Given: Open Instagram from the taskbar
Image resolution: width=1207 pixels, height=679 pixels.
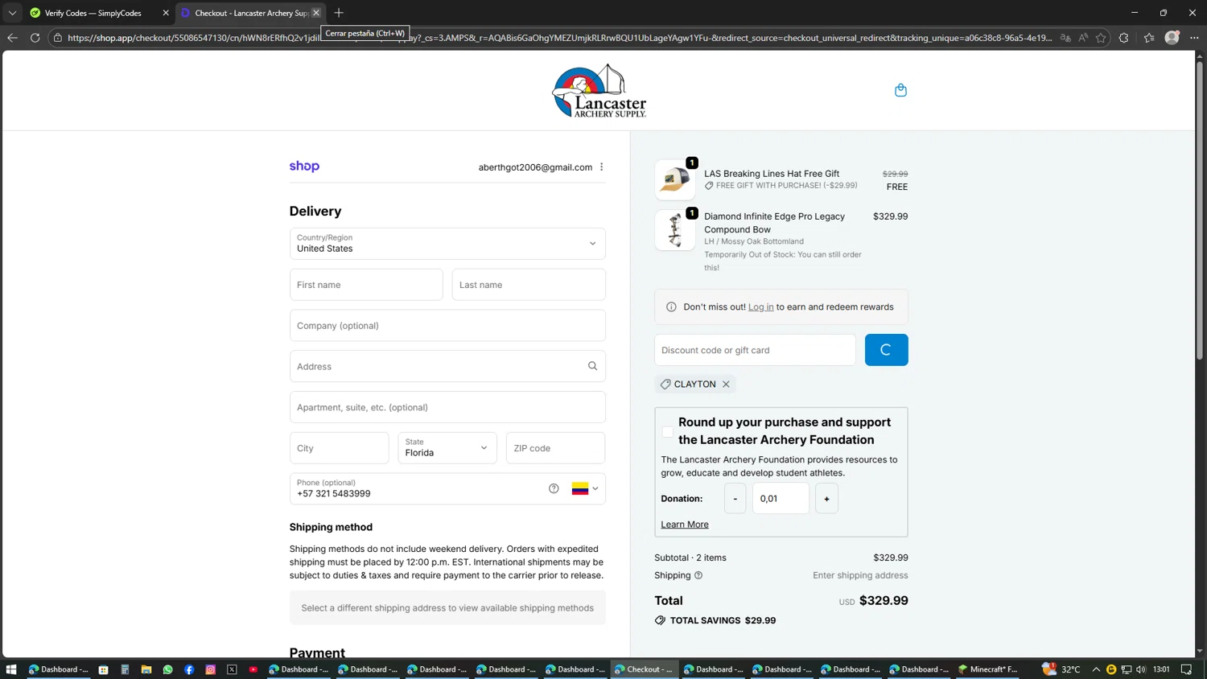Looking at the screenshot, I should coord(211,669).
